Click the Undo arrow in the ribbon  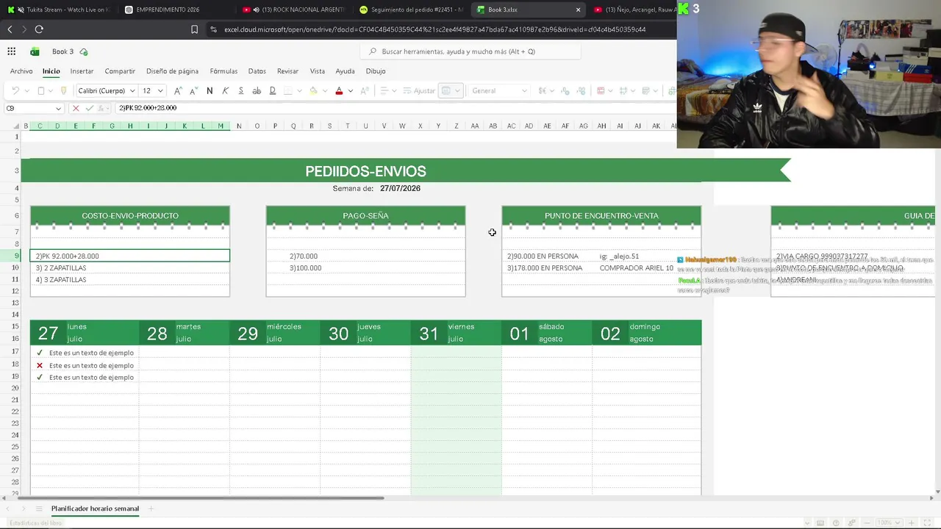click(15, 91)
